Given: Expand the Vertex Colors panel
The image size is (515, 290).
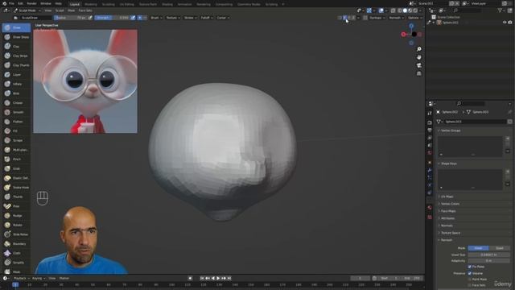Looking at the screenshot, I should tap(450, 204).
